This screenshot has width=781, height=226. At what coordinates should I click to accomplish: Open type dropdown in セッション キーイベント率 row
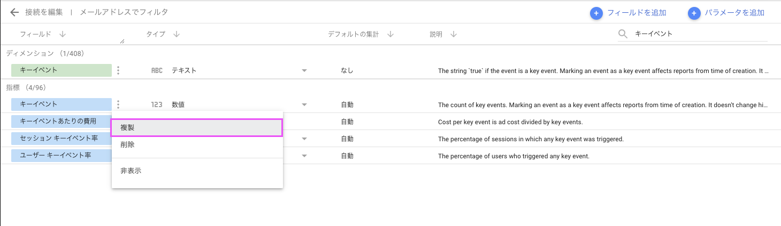304,139
